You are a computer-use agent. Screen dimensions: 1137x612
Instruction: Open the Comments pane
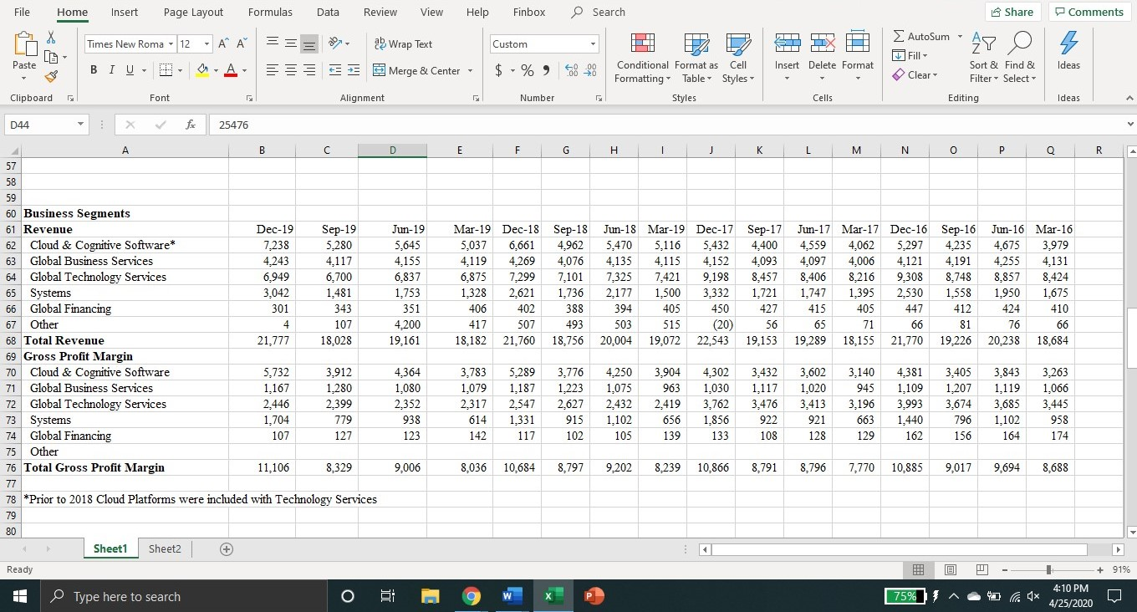click(x=1089, y=12)
